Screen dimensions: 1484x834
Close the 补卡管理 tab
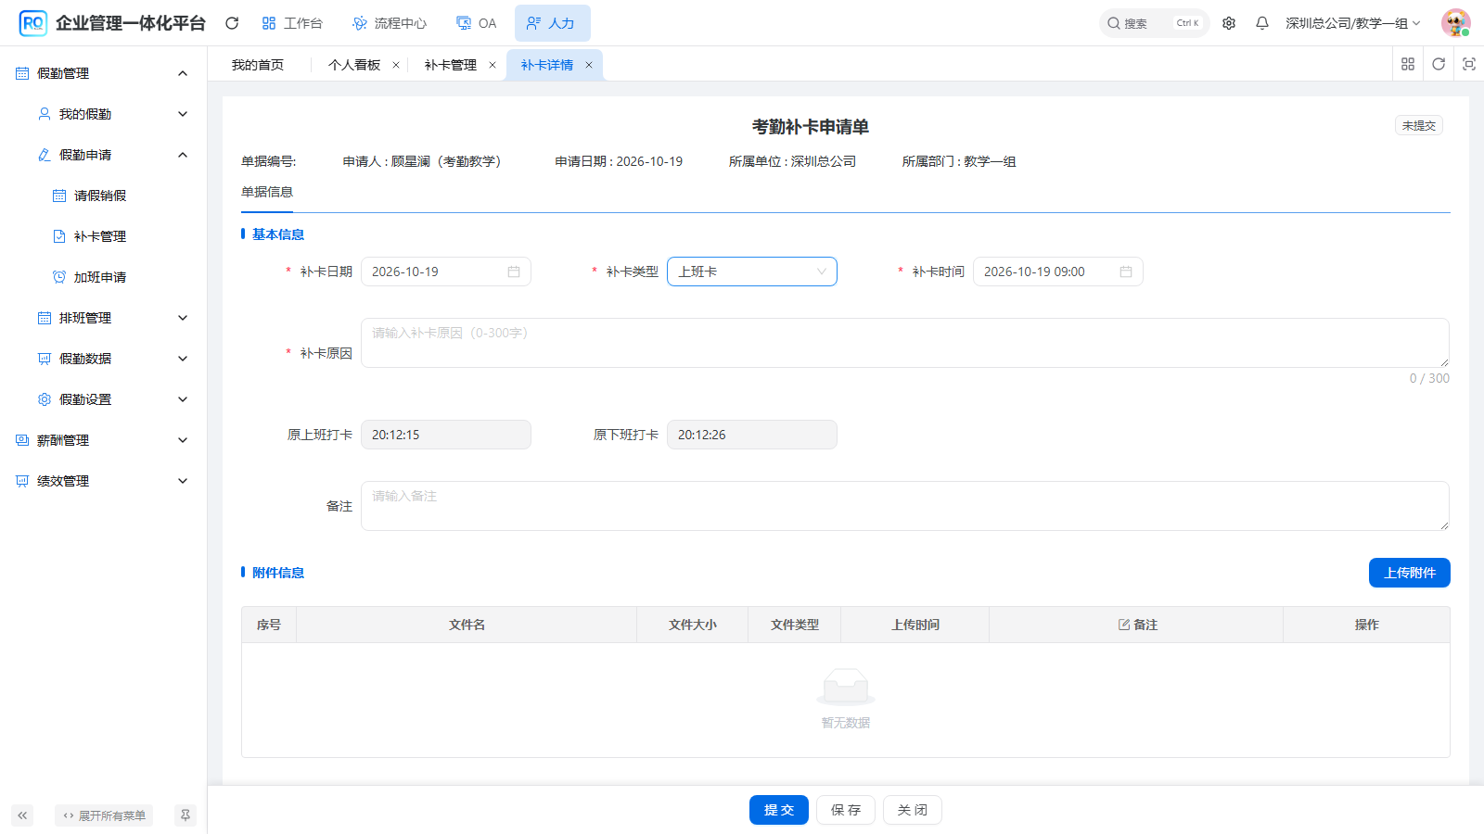click(493, 65)
